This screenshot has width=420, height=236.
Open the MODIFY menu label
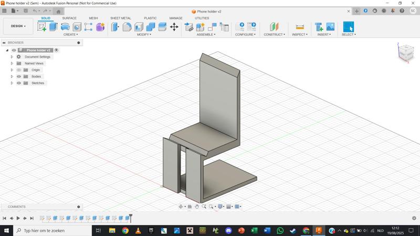point(144,35)
